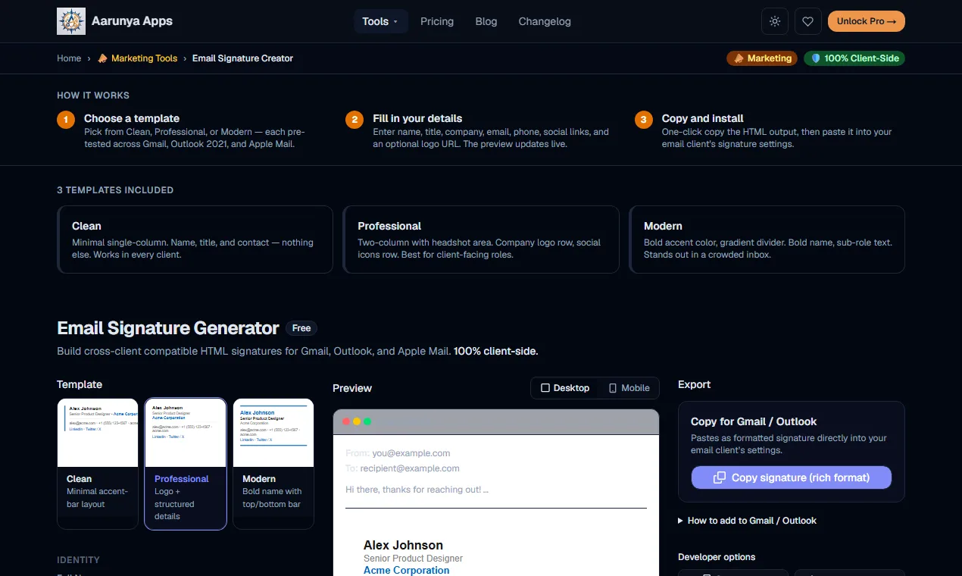Go to the Blog

(486, 21)
